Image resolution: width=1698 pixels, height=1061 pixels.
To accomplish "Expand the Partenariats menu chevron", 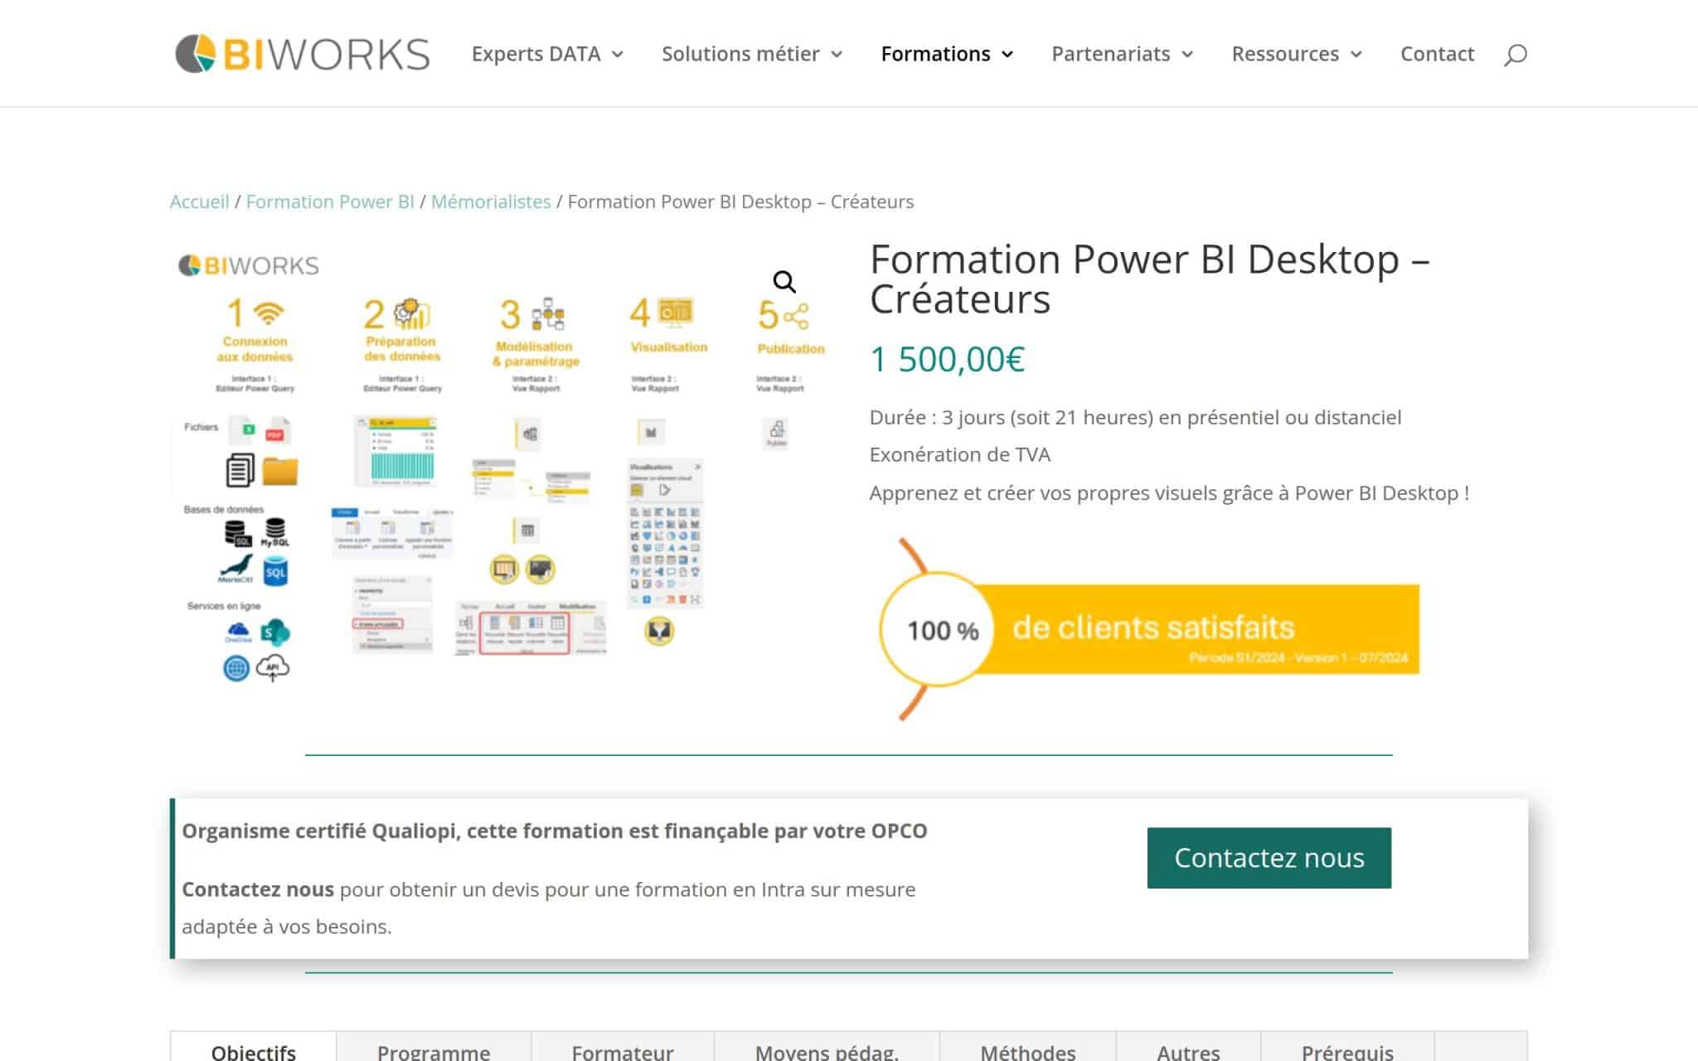I will click(1187, 55).
